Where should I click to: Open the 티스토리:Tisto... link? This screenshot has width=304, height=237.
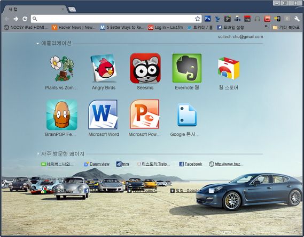tap(153, 164)
